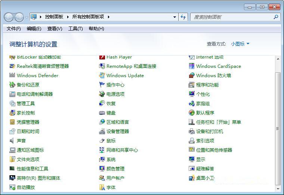Click the 日期和时间 icon
Screen dimensions: 284x195
pos(12,131)
